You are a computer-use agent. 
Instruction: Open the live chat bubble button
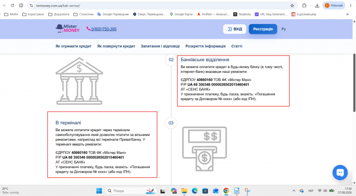coord(340,172)
